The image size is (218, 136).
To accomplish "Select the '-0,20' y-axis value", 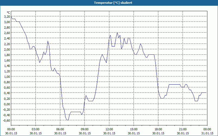I will click(x=7, y=110).
